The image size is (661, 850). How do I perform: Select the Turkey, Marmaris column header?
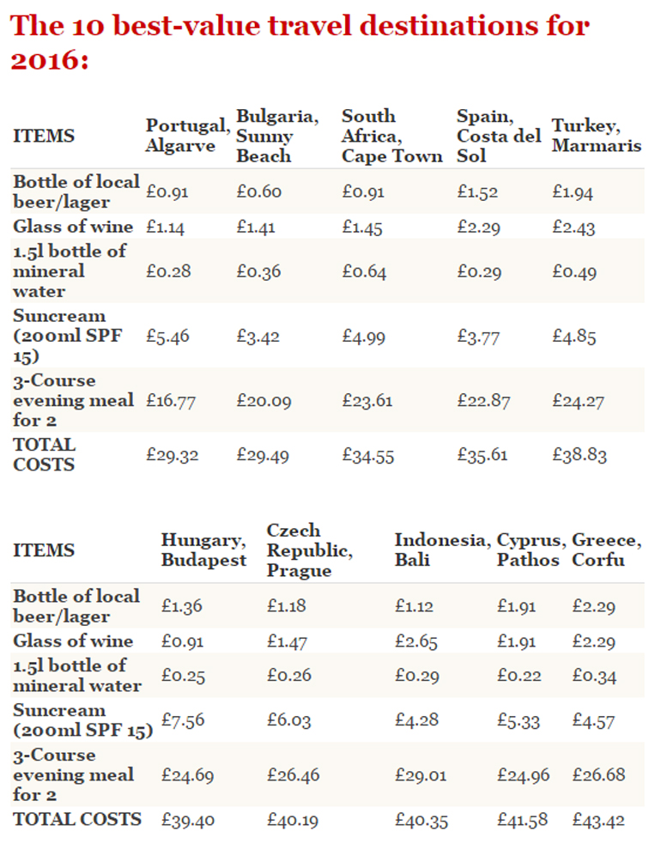596,136
